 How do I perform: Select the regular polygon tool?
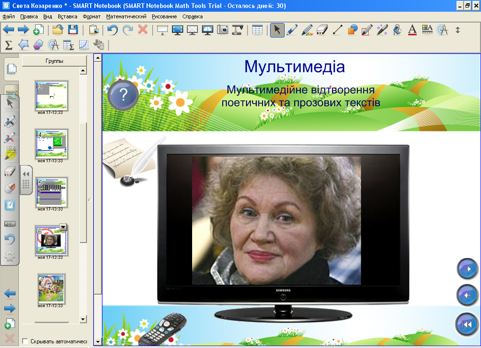click(x=39, y=45)
